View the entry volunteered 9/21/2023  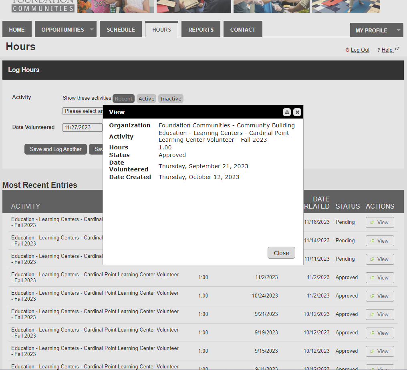click(380, 314)
